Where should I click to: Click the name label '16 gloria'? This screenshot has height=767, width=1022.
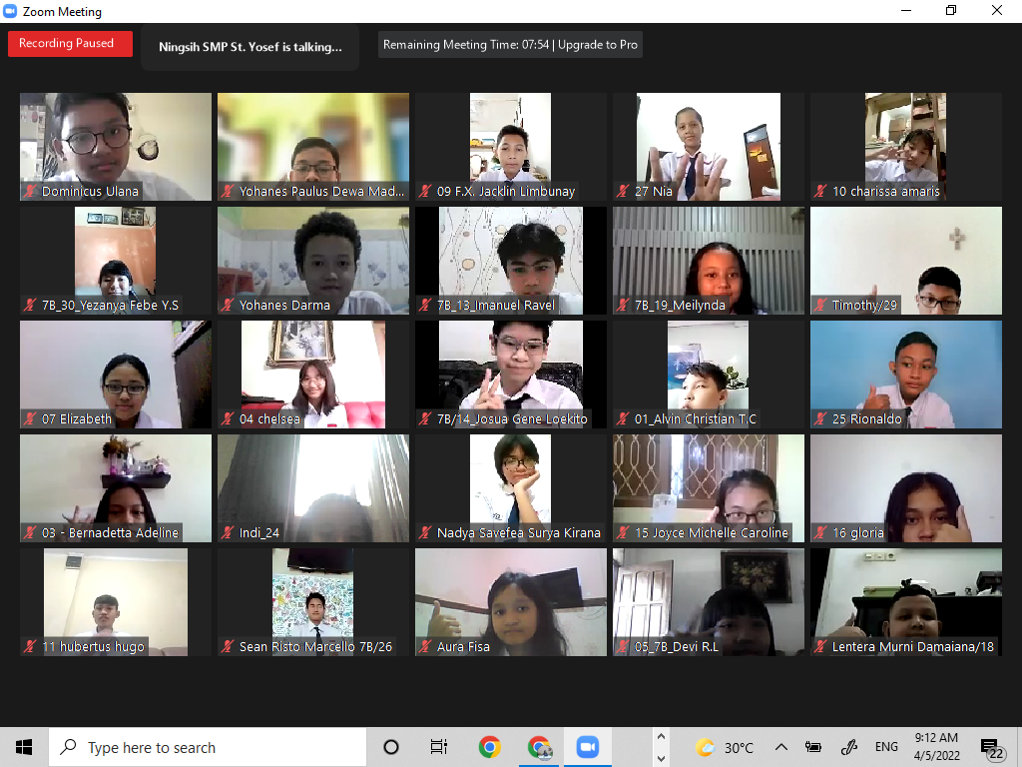click(858, 532)
